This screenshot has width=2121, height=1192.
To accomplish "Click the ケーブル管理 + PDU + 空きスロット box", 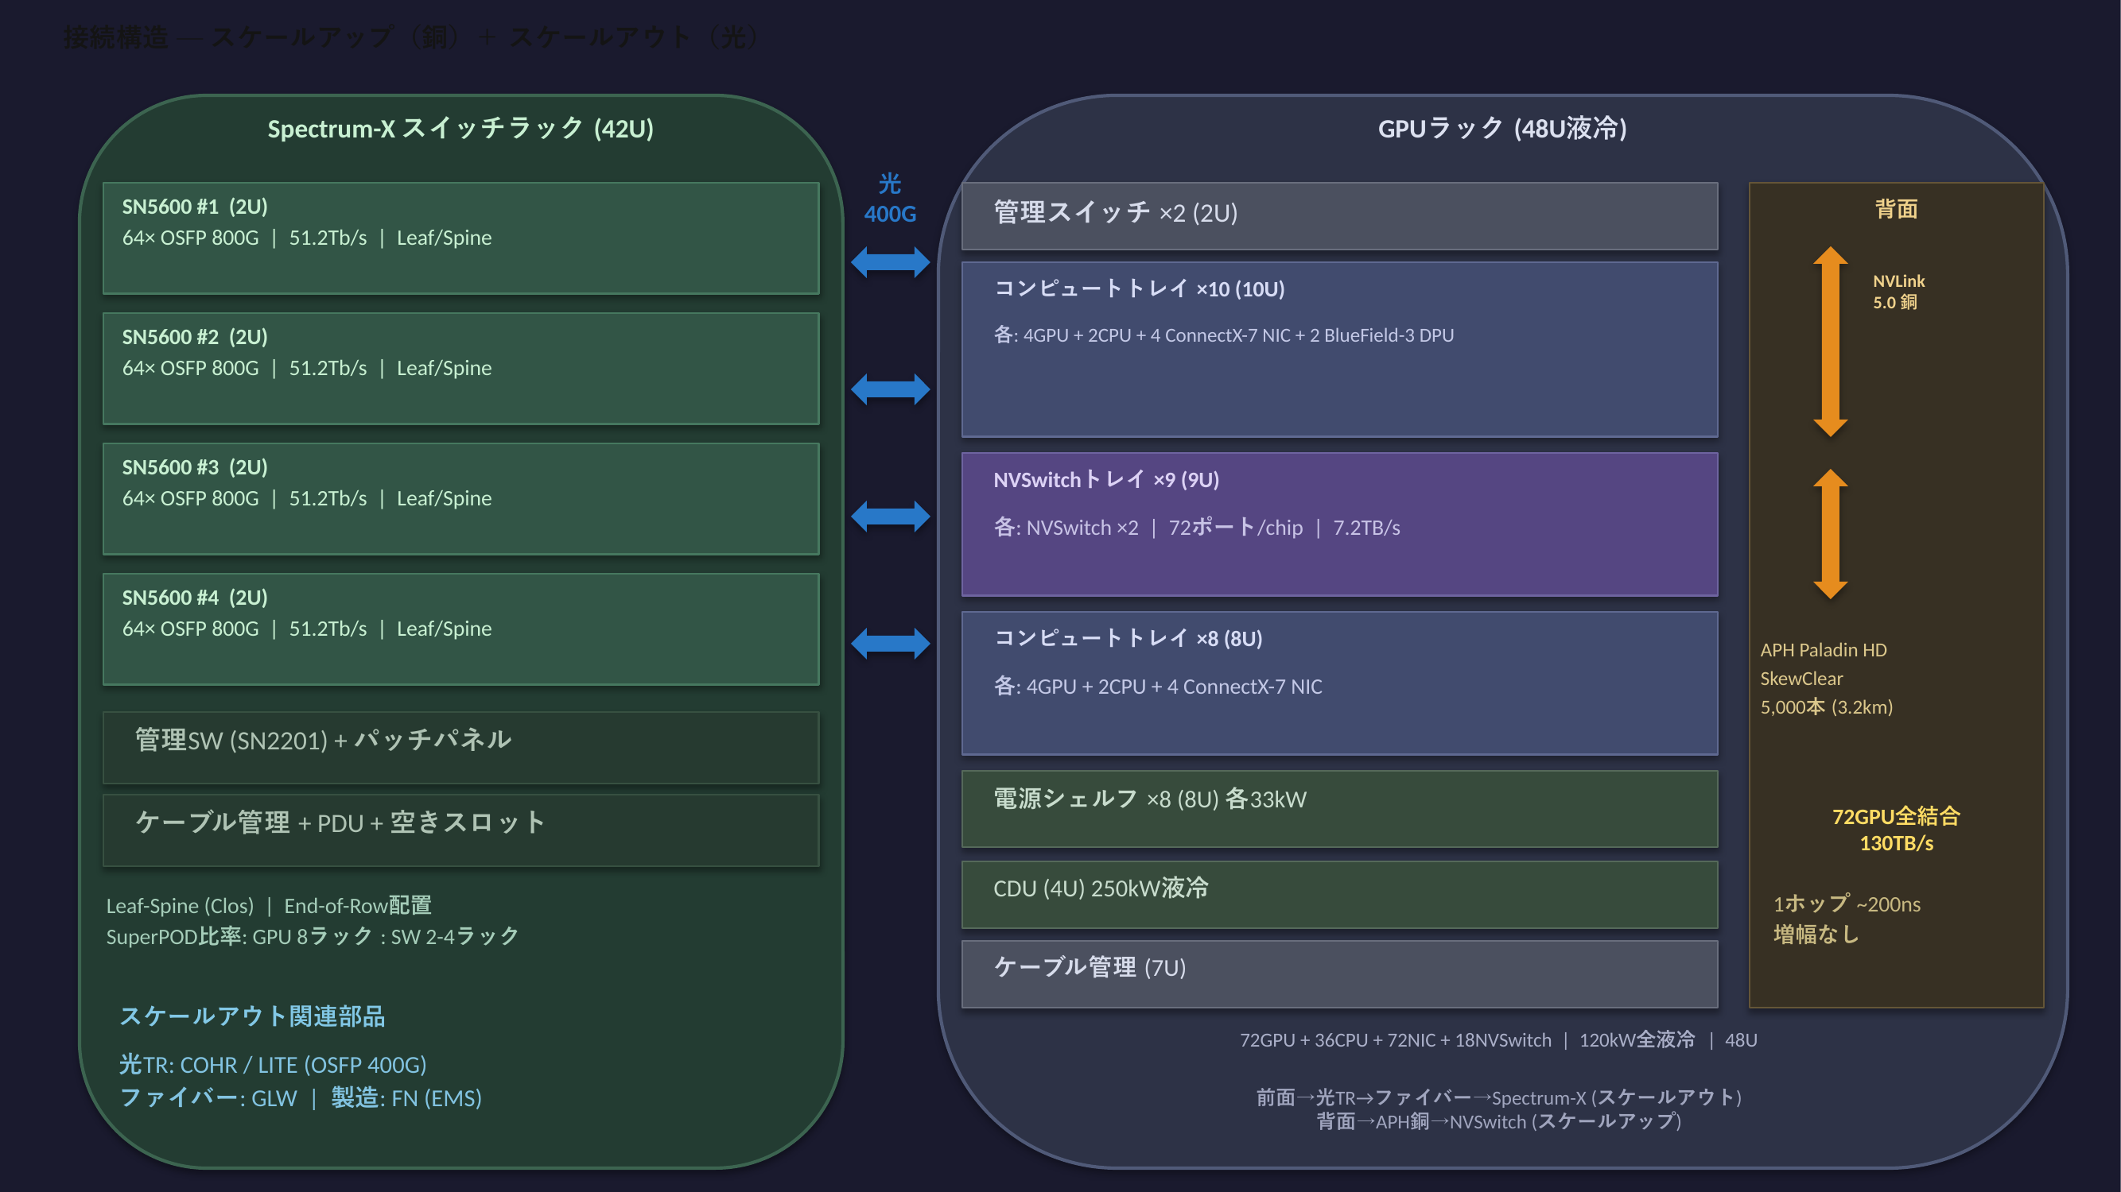I will click(x=460, y=829).
